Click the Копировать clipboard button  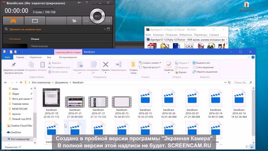(31, 66)
